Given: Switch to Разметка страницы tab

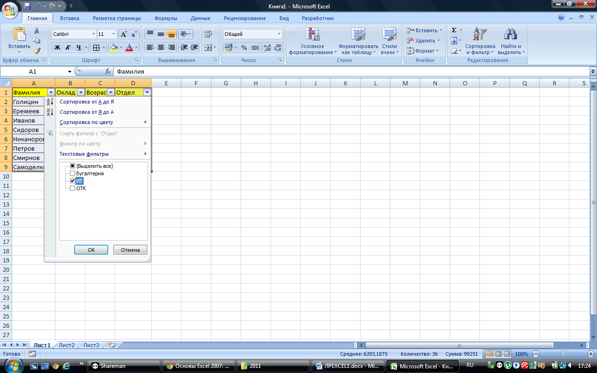Looking at the screenshot, I should (x=117, y=18).
